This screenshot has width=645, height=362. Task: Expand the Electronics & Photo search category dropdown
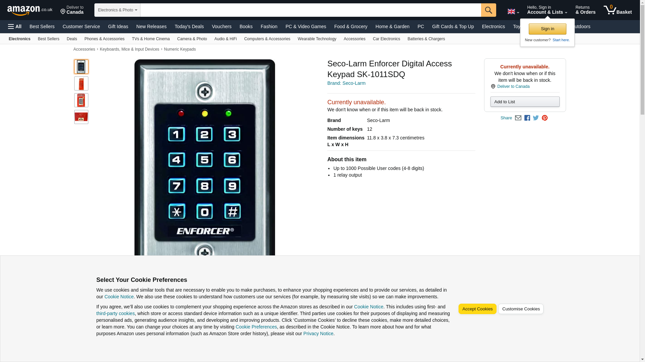pyautogui.click(x=117, y=10)
